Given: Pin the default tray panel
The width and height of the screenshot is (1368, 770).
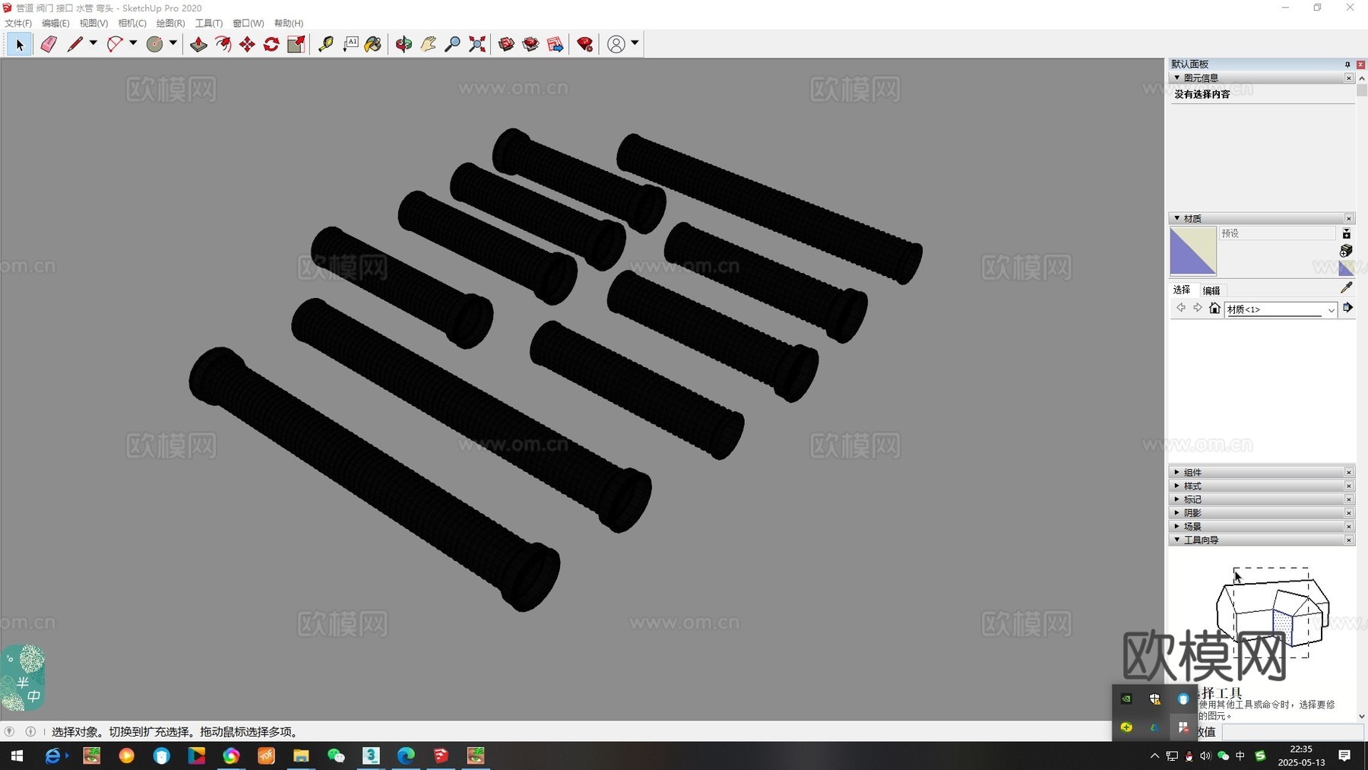Looking at the screenshot, I should click(1347, 65).
